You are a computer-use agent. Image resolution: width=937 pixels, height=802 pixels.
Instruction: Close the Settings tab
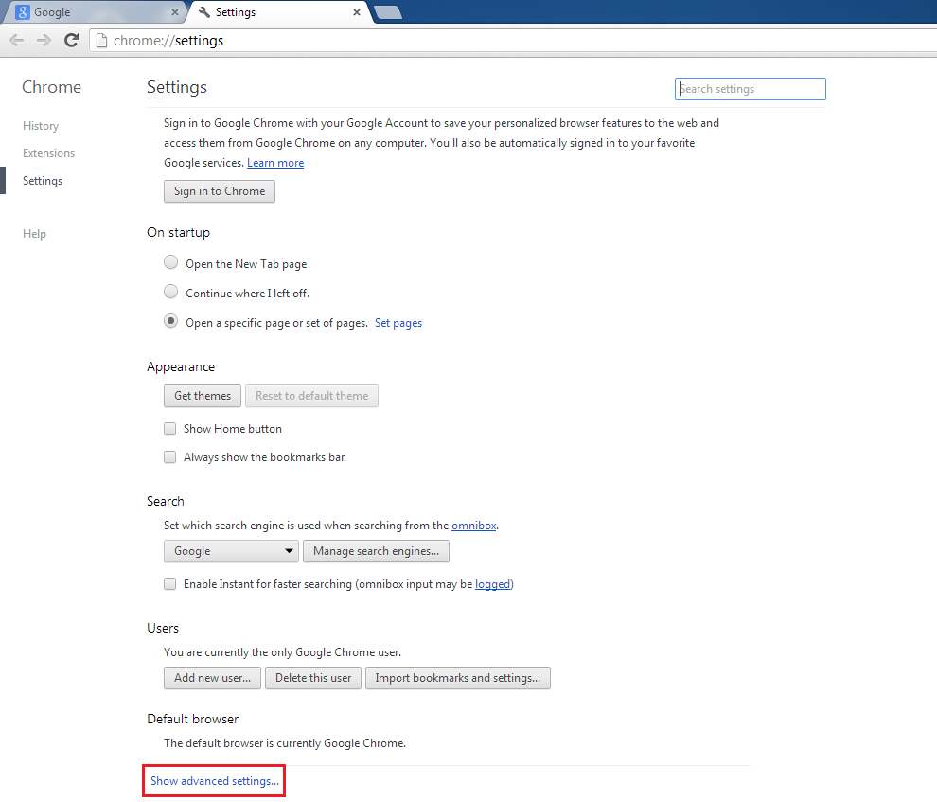(356, 12)
